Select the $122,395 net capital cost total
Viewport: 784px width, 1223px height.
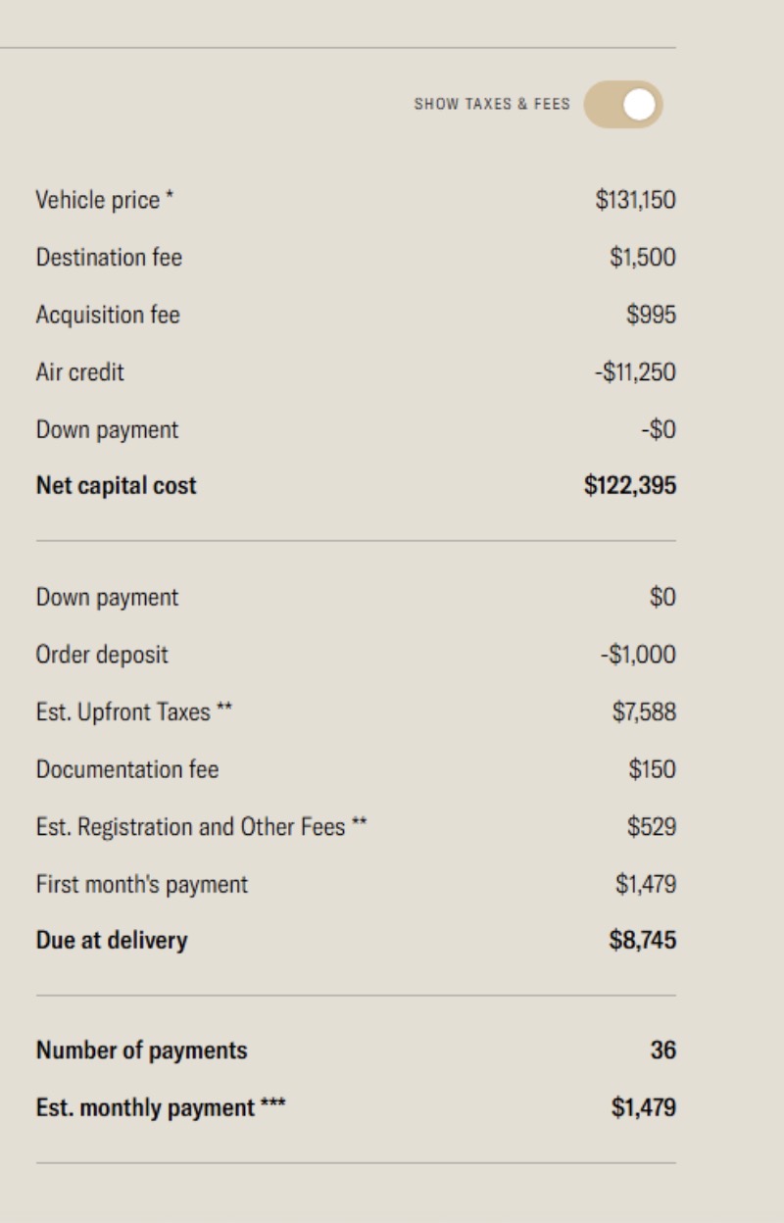click(630, 486)
